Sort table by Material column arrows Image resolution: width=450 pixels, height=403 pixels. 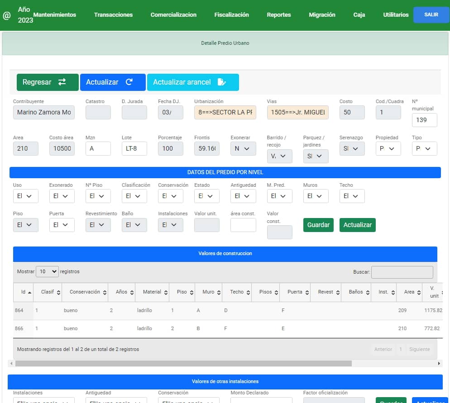click(x=166, y=293)
